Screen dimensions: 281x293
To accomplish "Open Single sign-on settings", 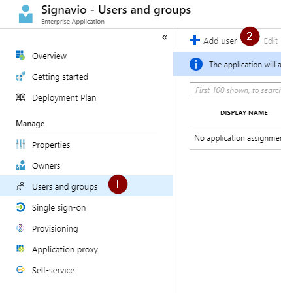I will point(59,208).
